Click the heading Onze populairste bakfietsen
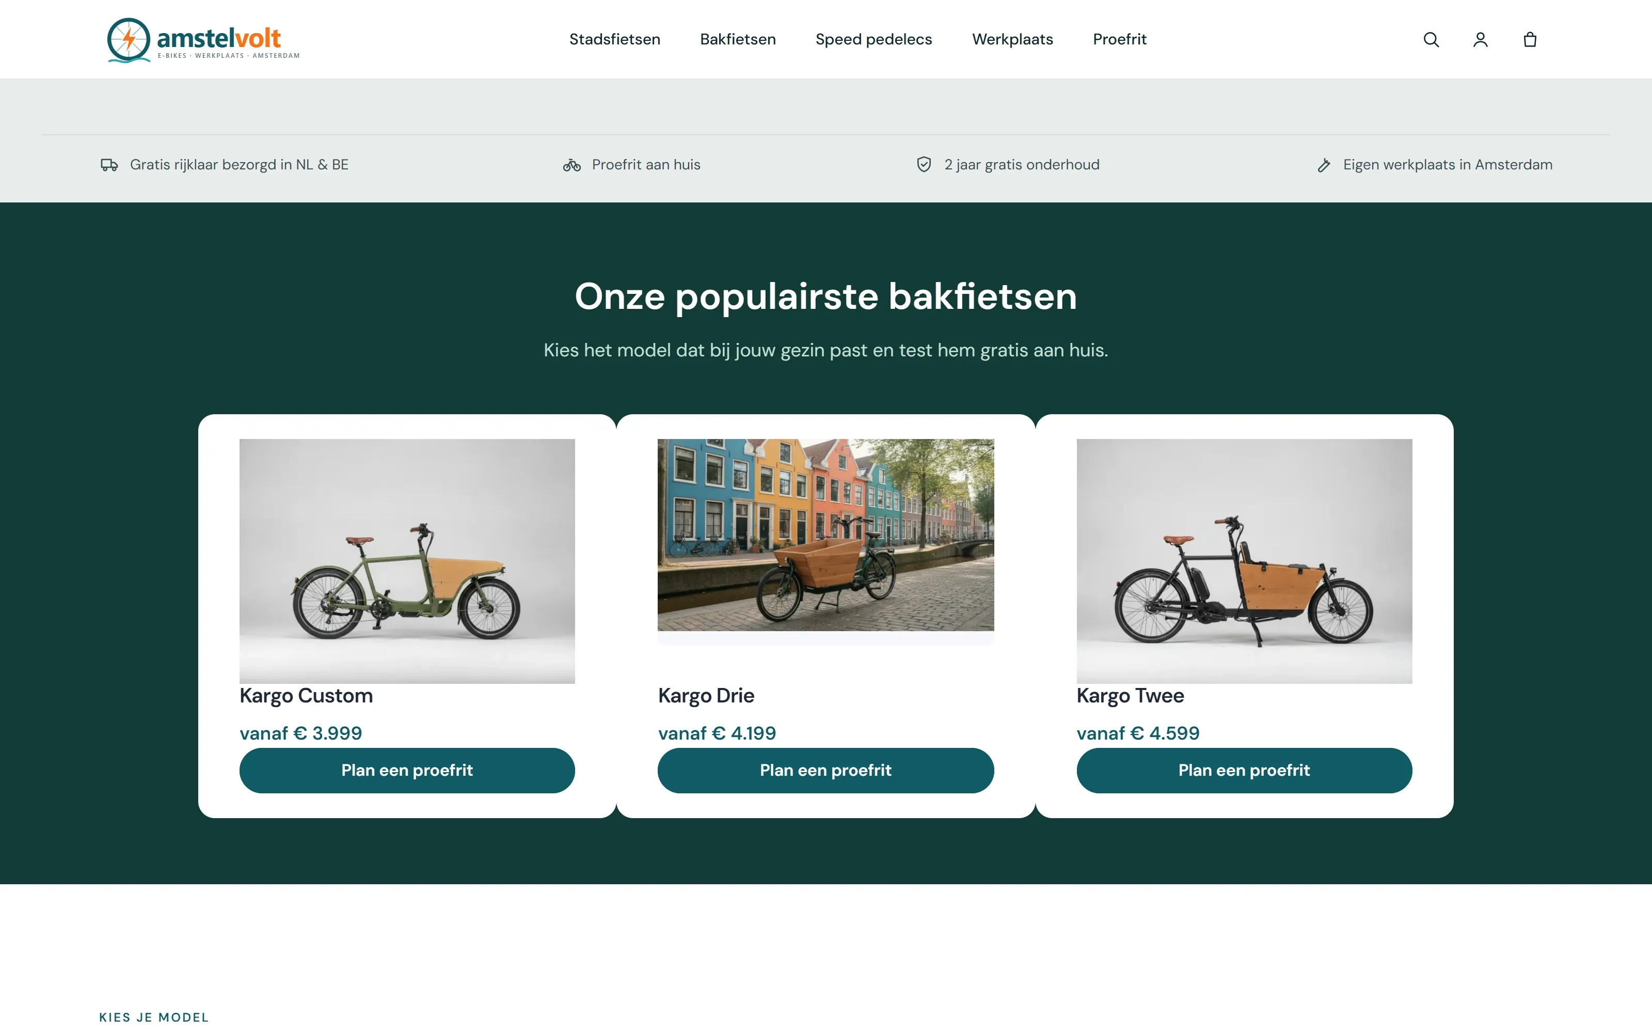The image size is (1652, 1033). point(825,296)
